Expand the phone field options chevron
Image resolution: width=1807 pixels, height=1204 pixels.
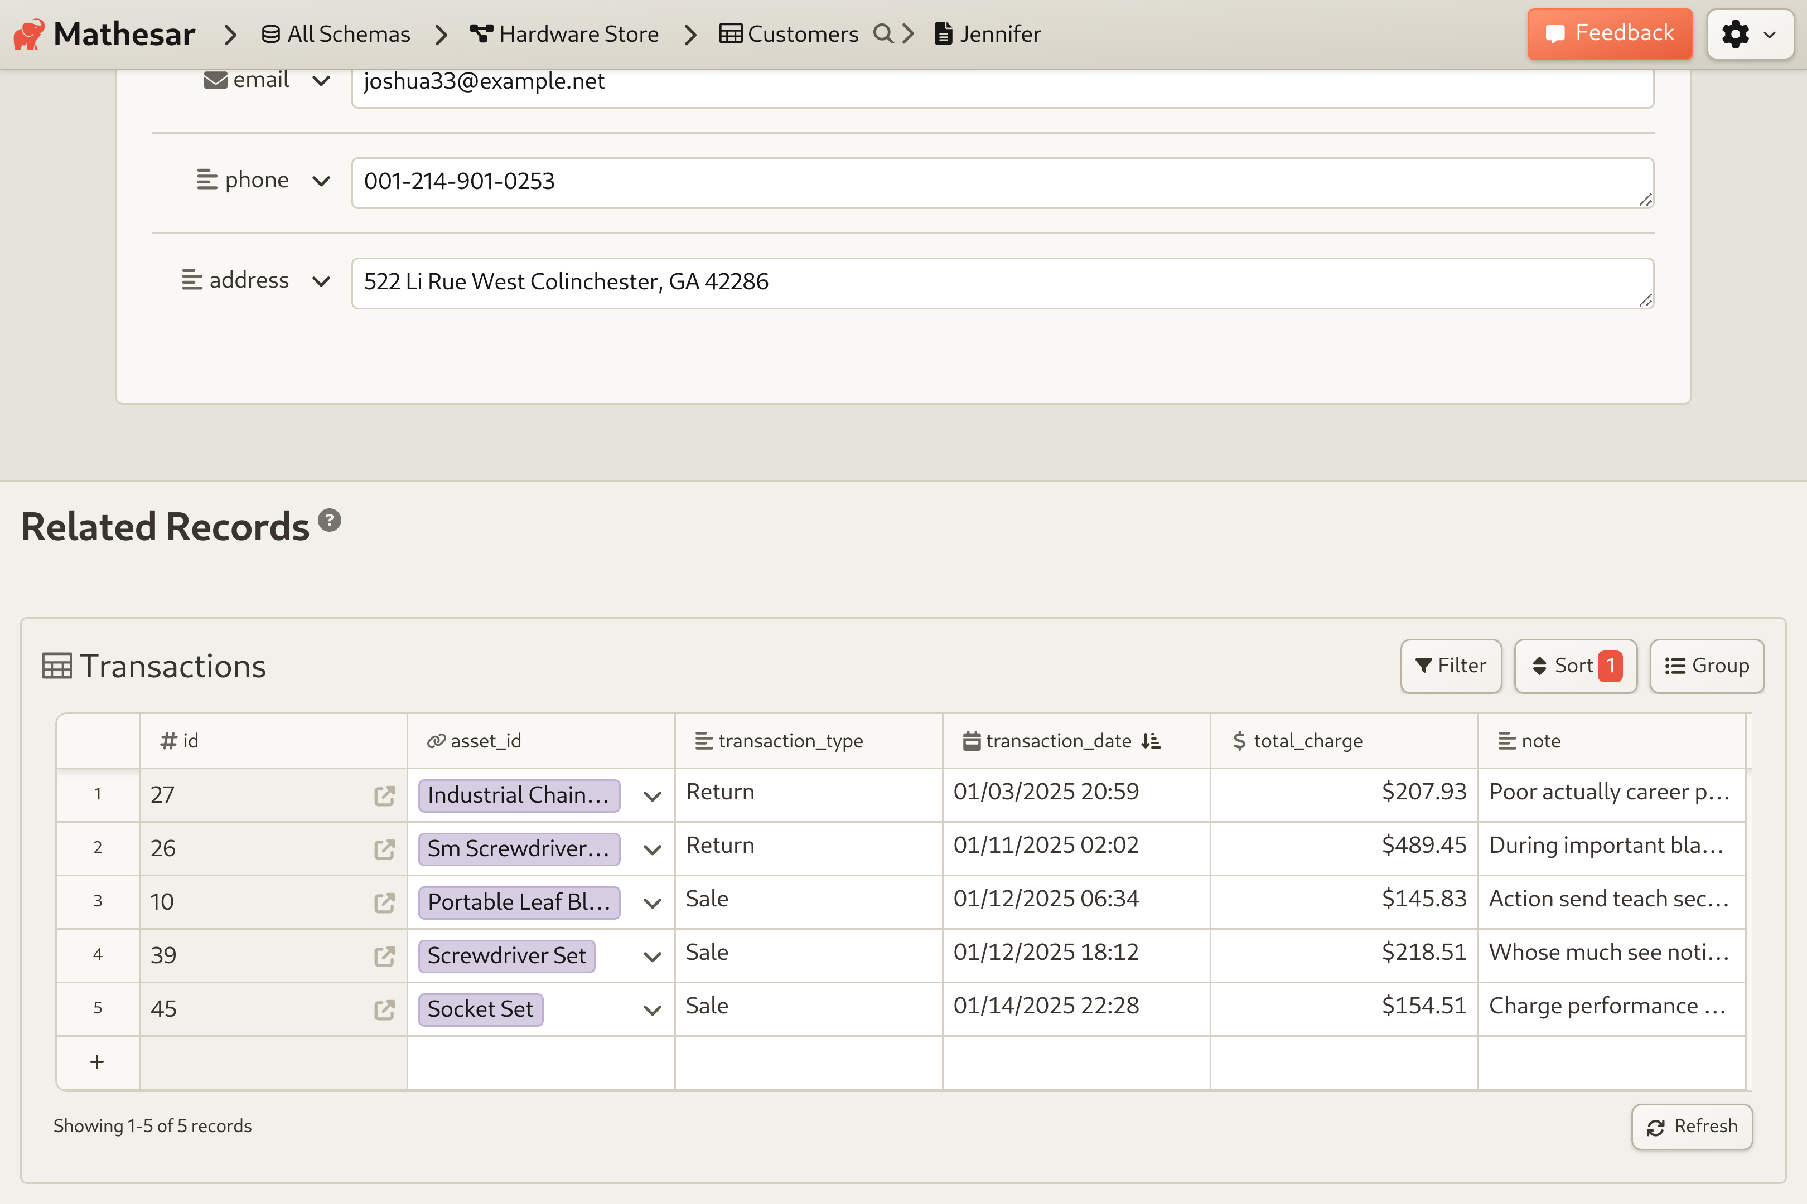[321, 181]
